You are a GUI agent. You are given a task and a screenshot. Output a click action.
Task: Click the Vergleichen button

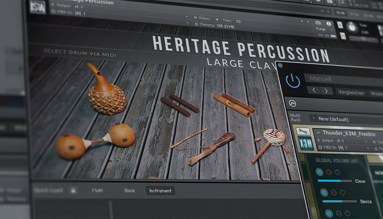351,92
